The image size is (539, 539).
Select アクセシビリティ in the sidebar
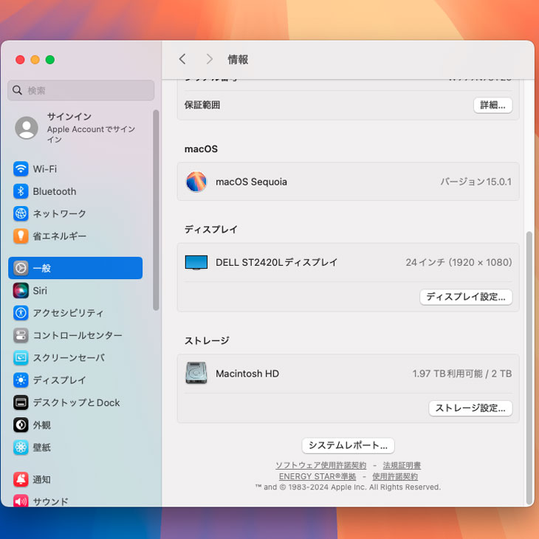[75, 313]
